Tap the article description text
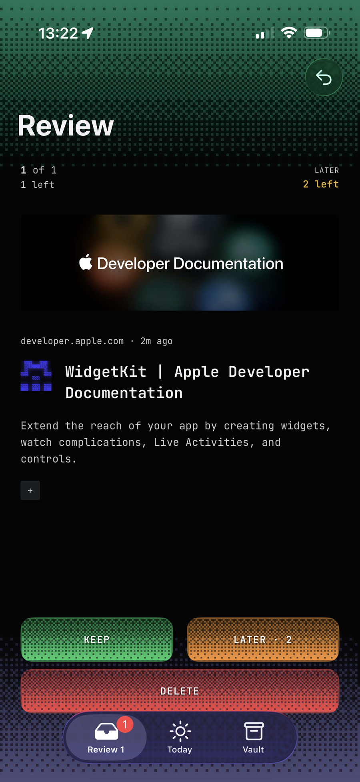This screenshot has width=360, height=782. click(176, 442)
